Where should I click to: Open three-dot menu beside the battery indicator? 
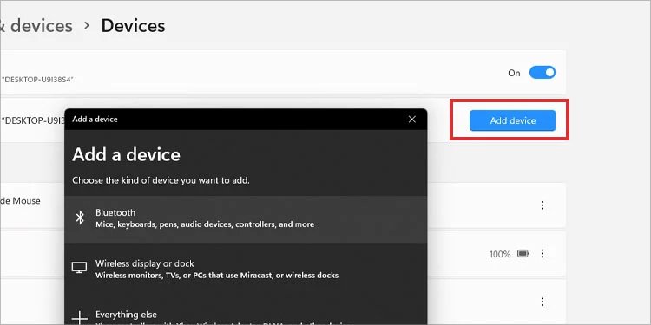[542, 253]
